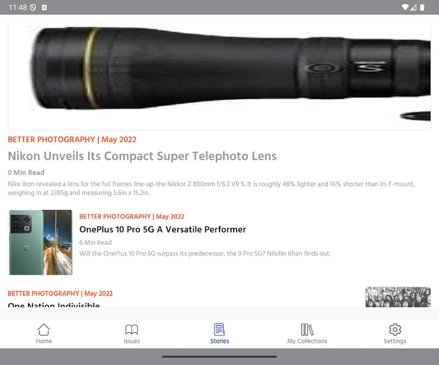Tap the Wi-Fi signal status icon
The height and width of the screenshot is (365, 439).
pyautogui.click(x=405, y=7)
